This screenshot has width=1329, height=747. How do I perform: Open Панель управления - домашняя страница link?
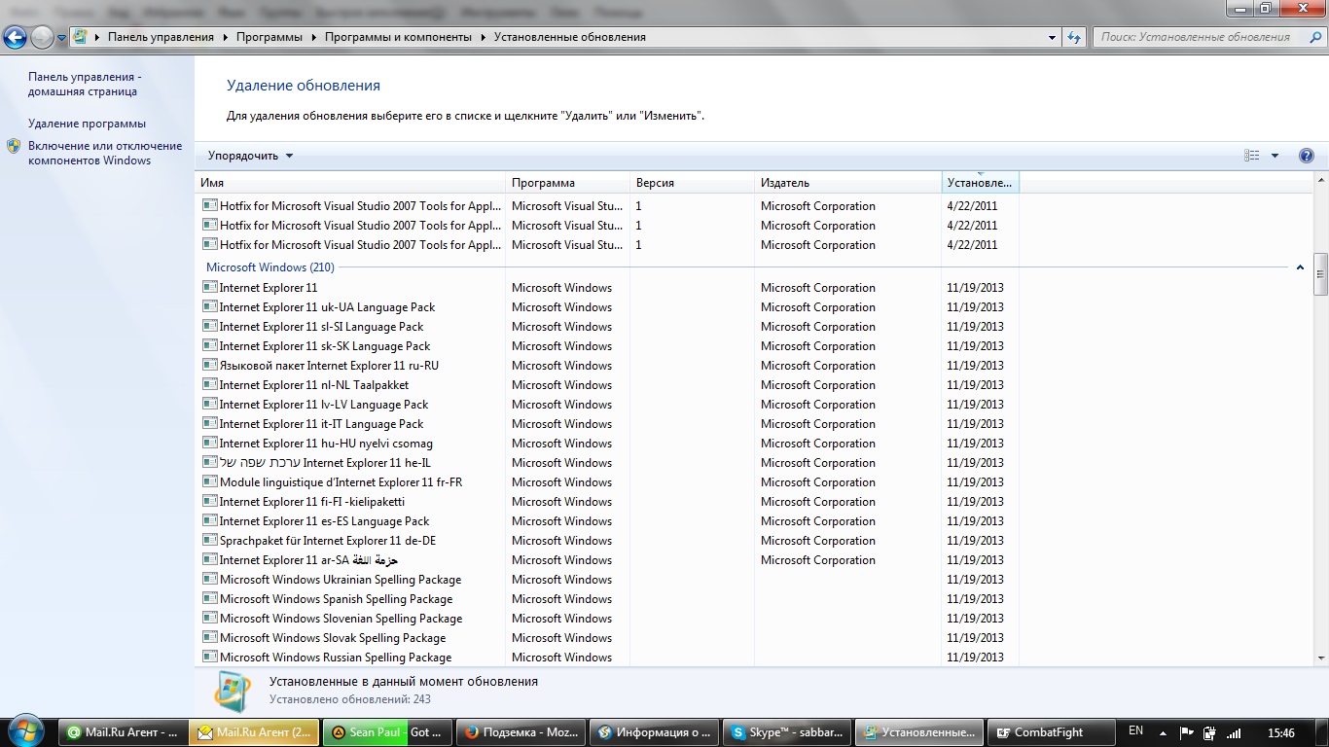(84, 84)
